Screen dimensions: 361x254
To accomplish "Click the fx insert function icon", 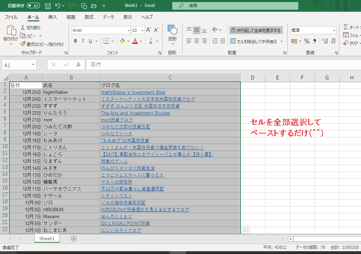I will coord(79,65).
